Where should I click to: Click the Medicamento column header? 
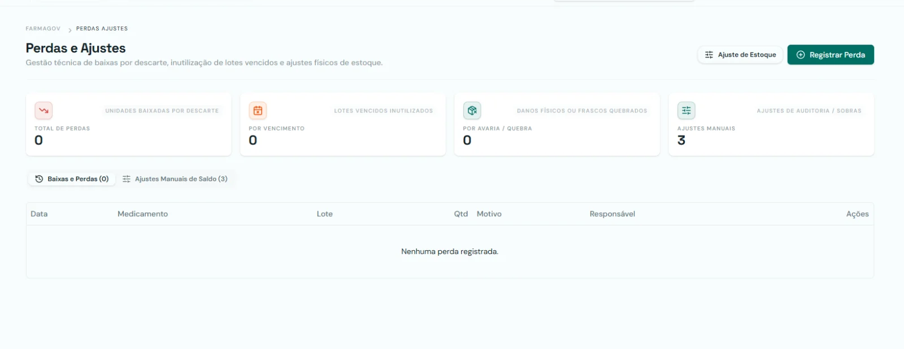142,214
